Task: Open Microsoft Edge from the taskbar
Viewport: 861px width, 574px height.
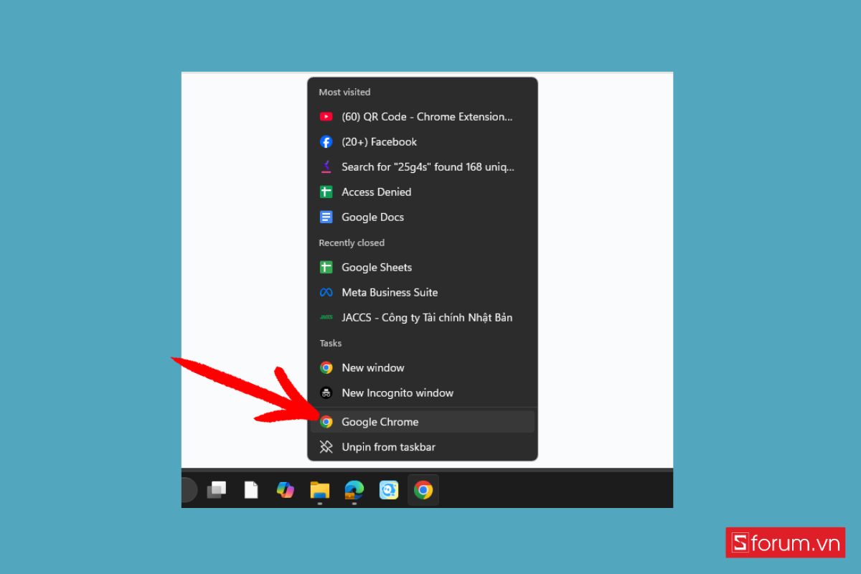Action: [354, 490]
